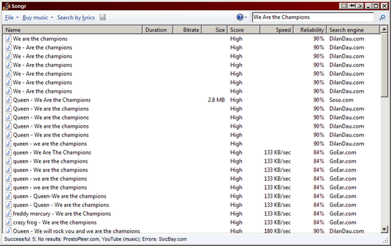Click music note icon of crazy frog result

[9, 222]
